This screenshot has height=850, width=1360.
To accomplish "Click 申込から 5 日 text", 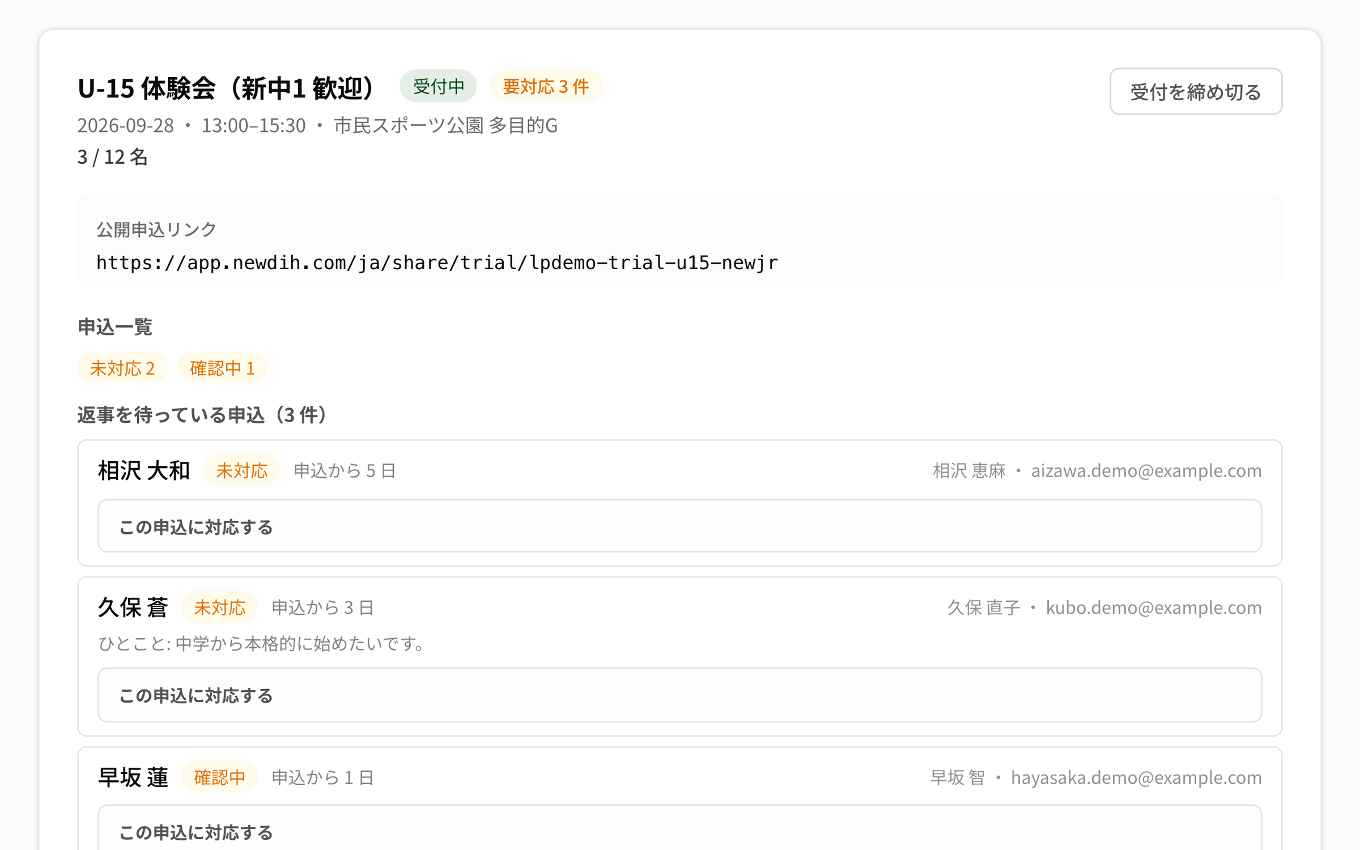I will click(x=345, y=470).
